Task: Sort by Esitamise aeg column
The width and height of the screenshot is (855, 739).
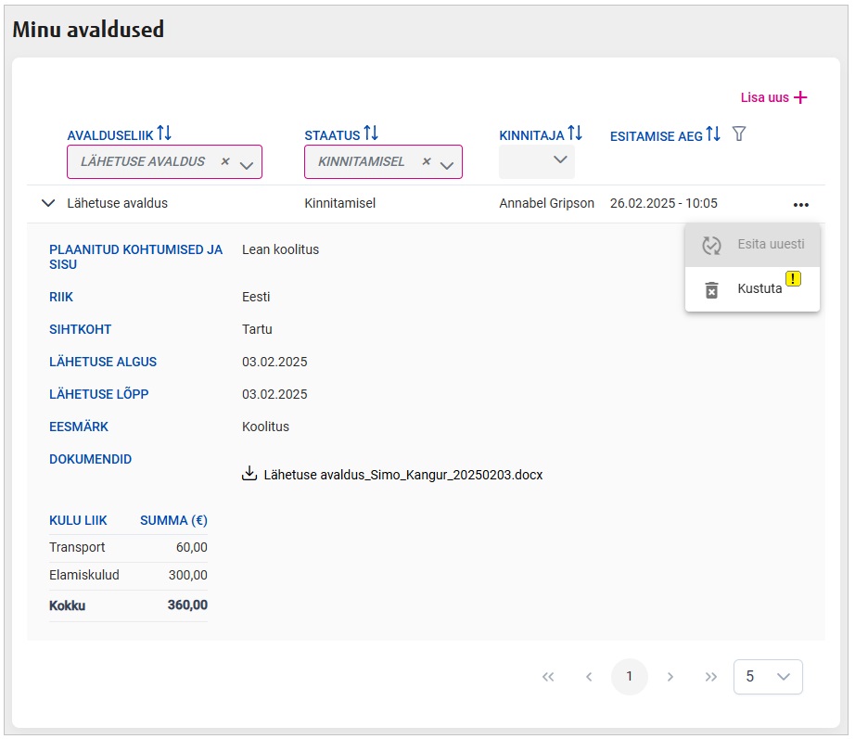Action: pyautogui.click(x=713, y=135)
